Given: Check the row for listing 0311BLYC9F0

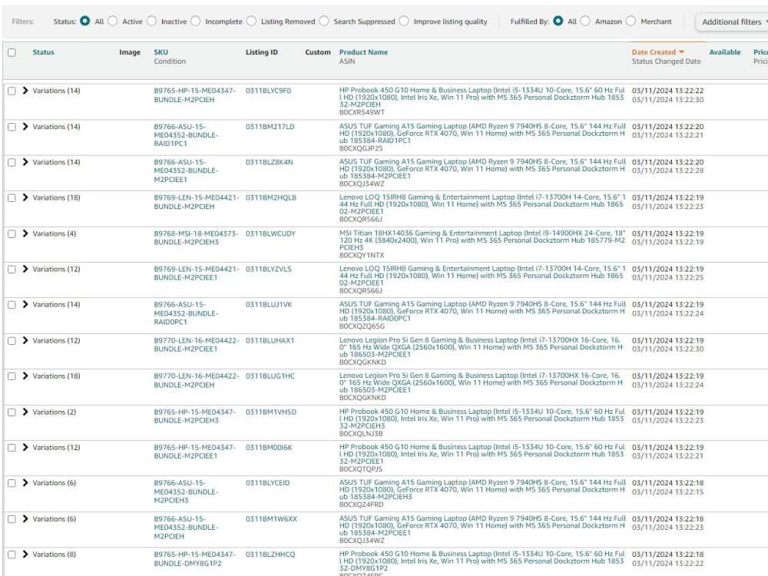Looking at the screenshot, I should pos(12,91).
